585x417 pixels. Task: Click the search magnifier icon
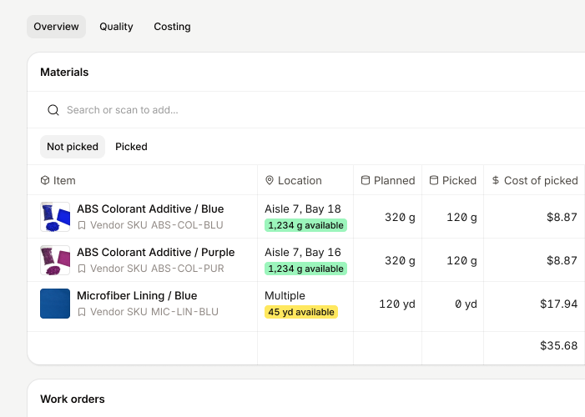click(53, 110)
